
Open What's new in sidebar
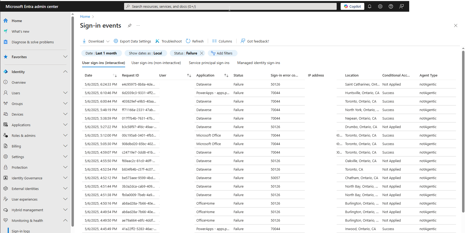click(x=20, y=31)
